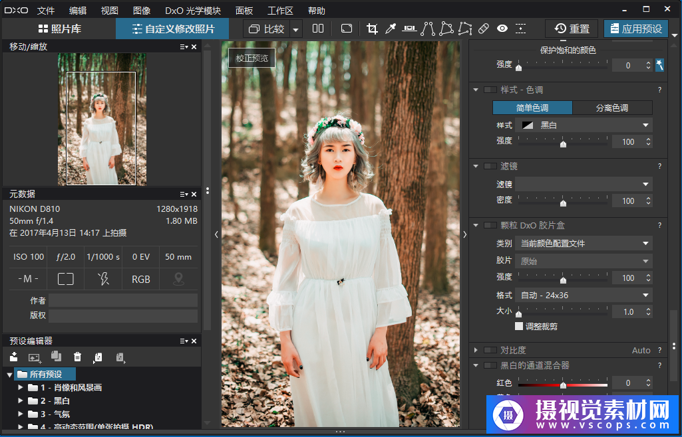Screen dimensions: 682x437
Task: Select the dust repair bandage tool
Action: point(484,29)
